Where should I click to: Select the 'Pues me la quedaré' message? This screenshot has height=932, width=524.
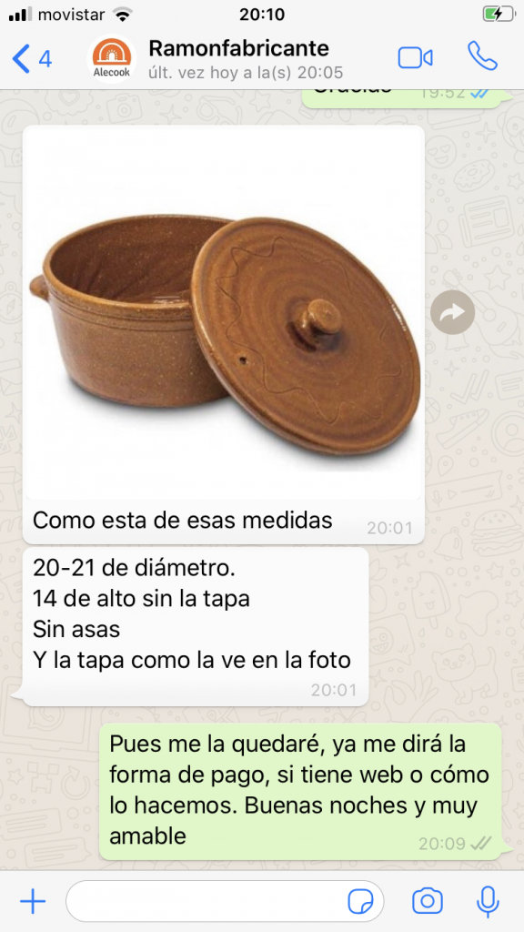tap(300, 791)
